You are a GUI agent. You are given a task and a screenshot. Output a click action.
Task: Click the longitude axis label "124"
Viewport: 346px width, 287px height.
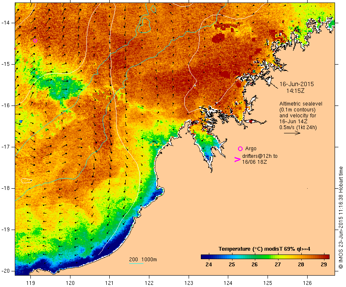tap(228, 283)
